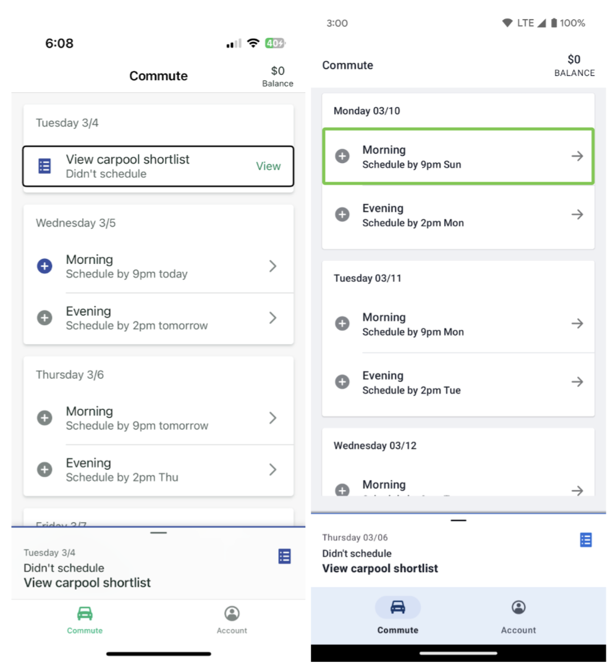Viewport: 608px width, 670px height.
Task: Switch to Account tab on Android screen
Action: point(518,616)
